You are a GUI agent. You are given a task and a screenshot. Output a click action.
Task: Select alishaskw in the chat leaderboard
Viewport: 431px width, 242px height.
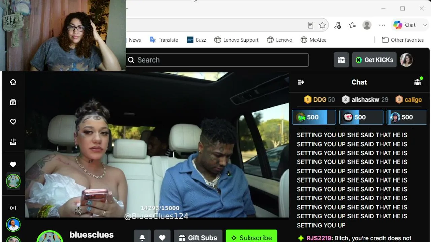pos(365,99)
